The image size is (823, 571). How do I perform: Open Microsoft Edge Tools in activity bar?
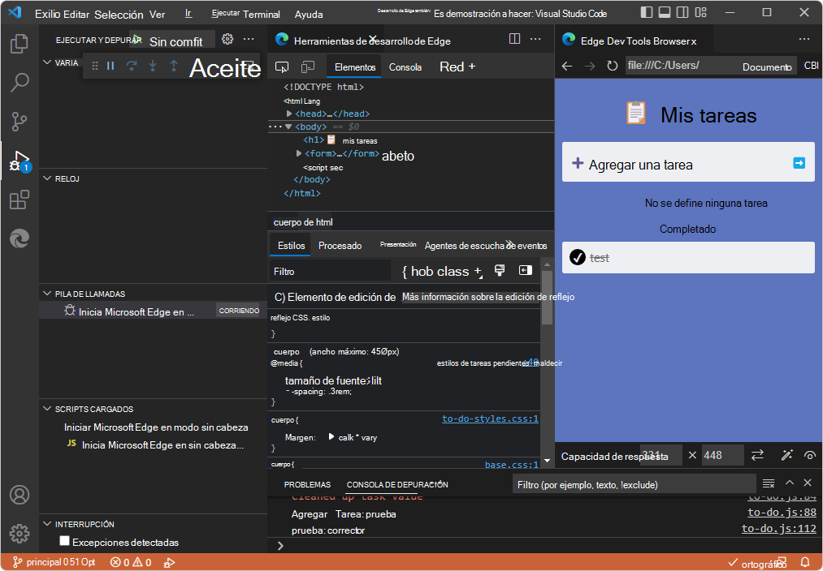pos(19,238)
